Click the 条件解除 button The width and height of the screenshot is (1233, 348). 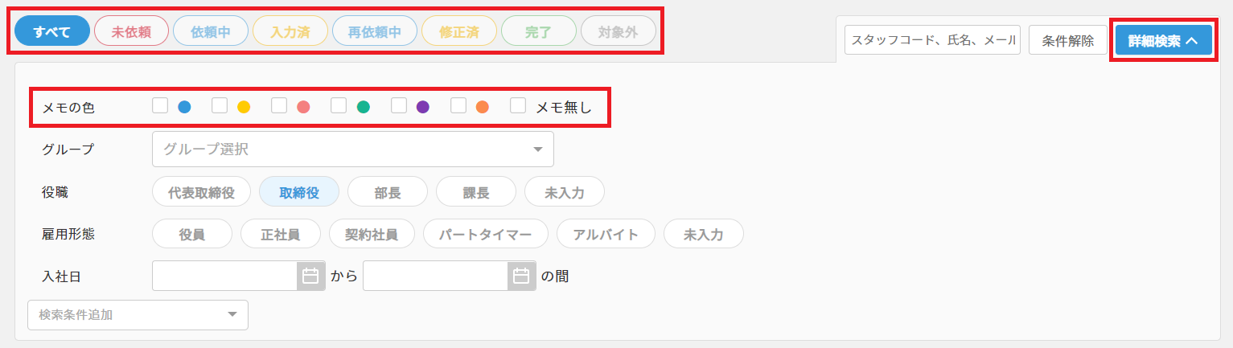[1067, 40]
